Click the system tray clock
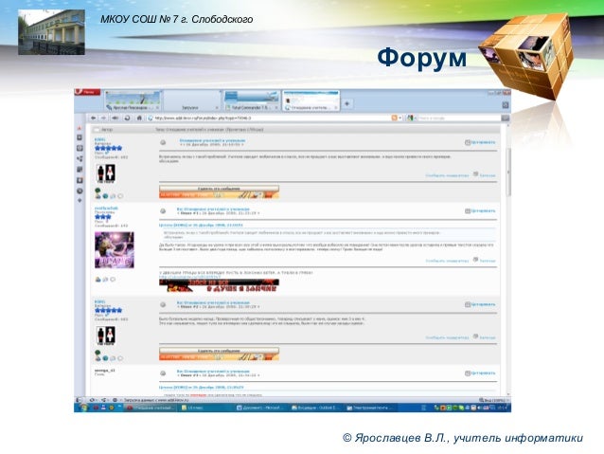Viewport: 604px width, 454px height. pyautogui.click(x=503, y=408)
